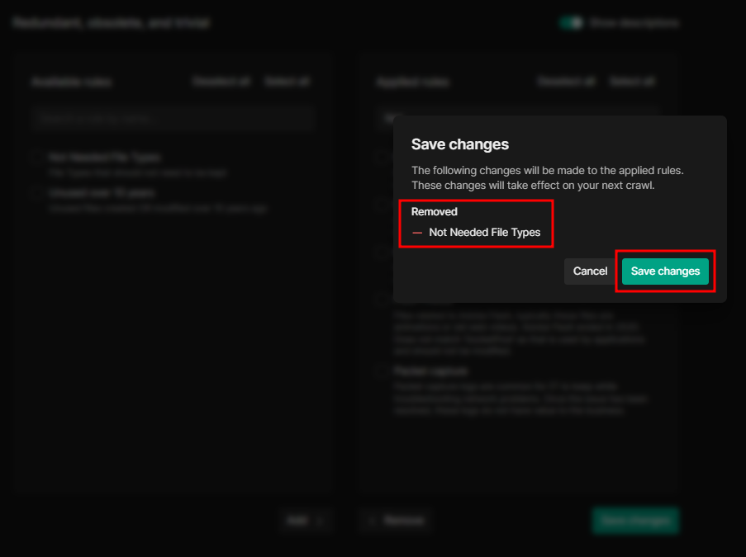This screenshot has width=746, height=557.
Task: Focus the Available rules search field
Action: click(173, 118)
